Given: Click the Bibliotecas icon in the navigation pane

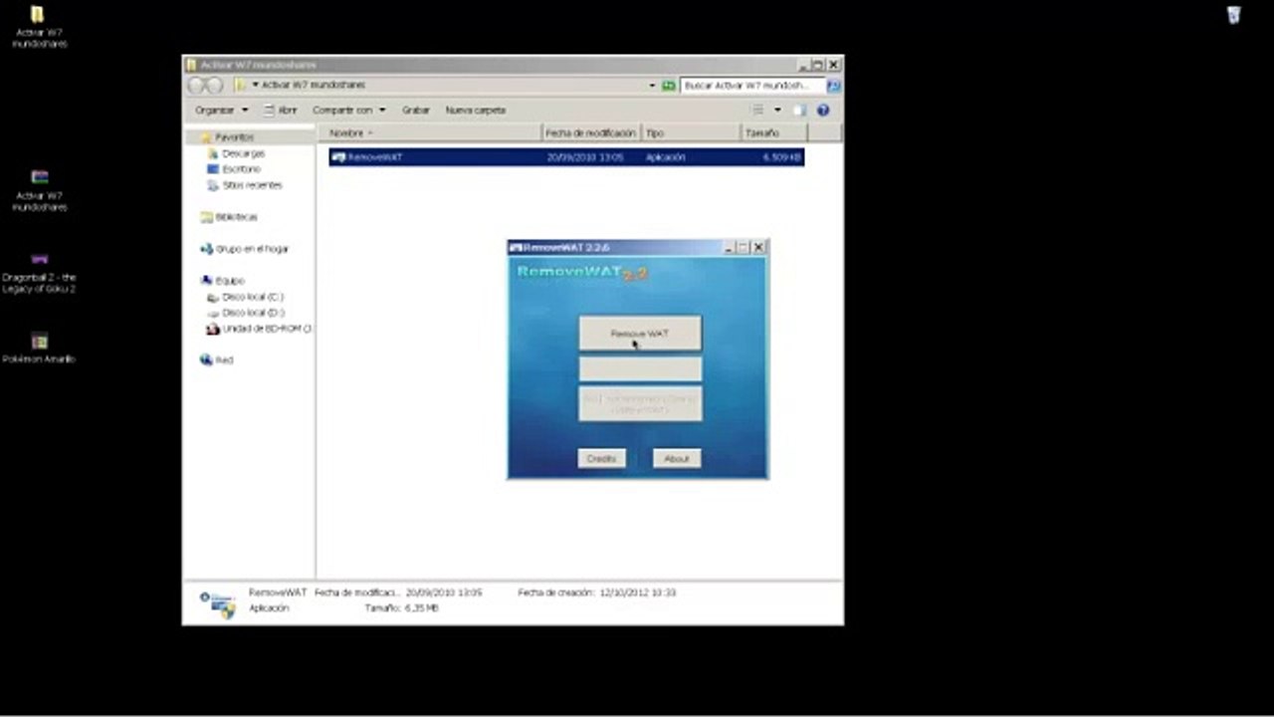Looking at the screenshot, I should pos(207,217).
